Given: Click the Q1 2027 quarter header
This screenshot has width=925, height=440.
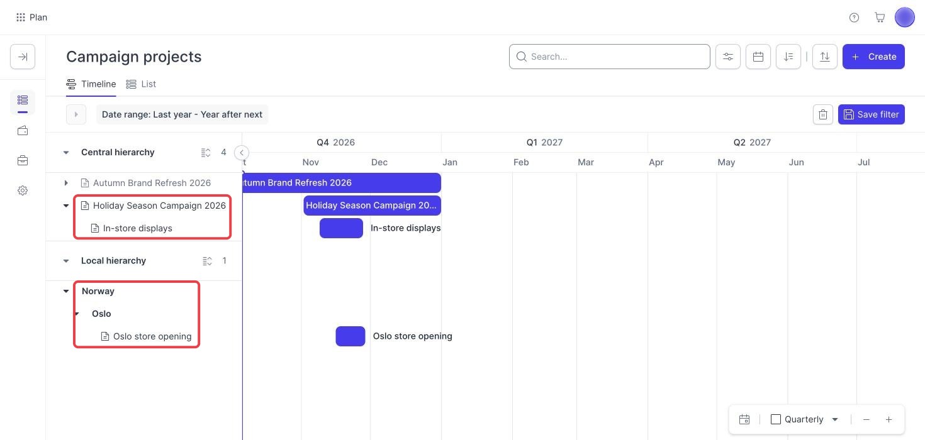Looking at the screenshot, I should (x=544, y=143).
